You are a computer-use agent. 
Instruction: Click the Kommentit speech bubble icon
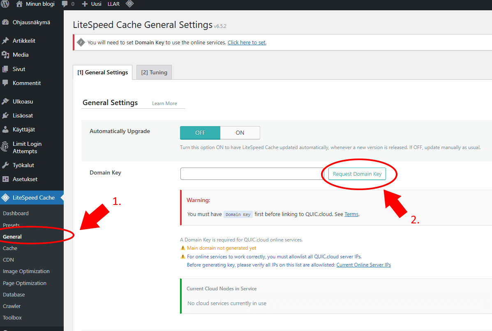click(5, 83)
